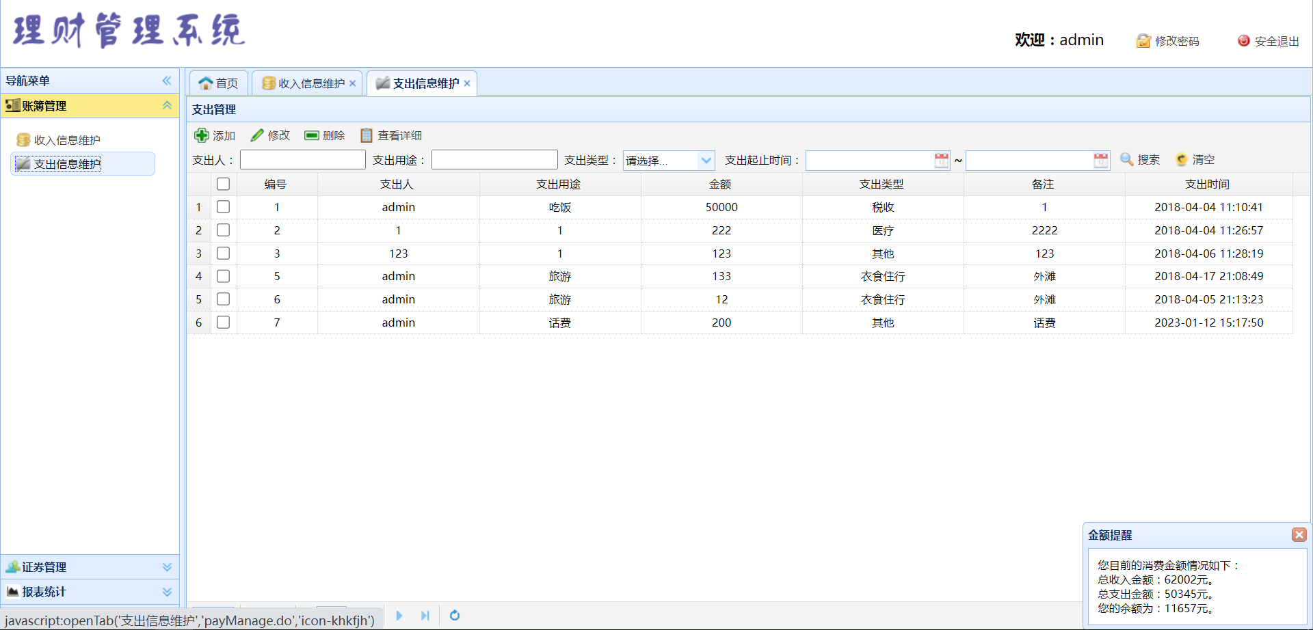Go to next page in pager
This screenshot has width=1313, height=630.
tap(399, 616)
